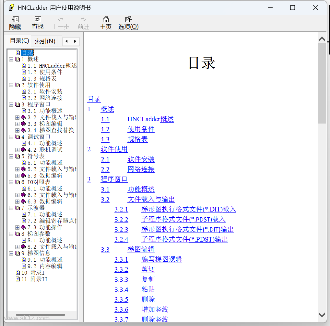330x326 pixels.
Task: Open the 编写梯图逻辑 link
Action: (162, 259)
